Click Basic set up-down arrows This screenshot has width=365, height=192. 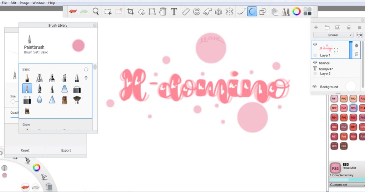pos(86,78)
